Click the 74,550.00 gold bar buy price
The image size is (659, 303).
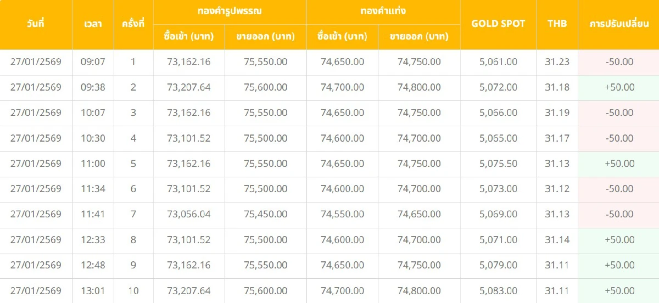click(x=342, y=214)
